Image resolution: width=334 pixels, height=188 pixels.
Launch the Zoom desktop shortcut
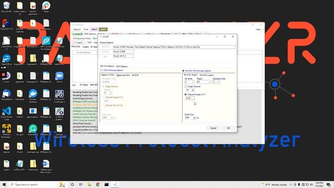tap(59, 77)
